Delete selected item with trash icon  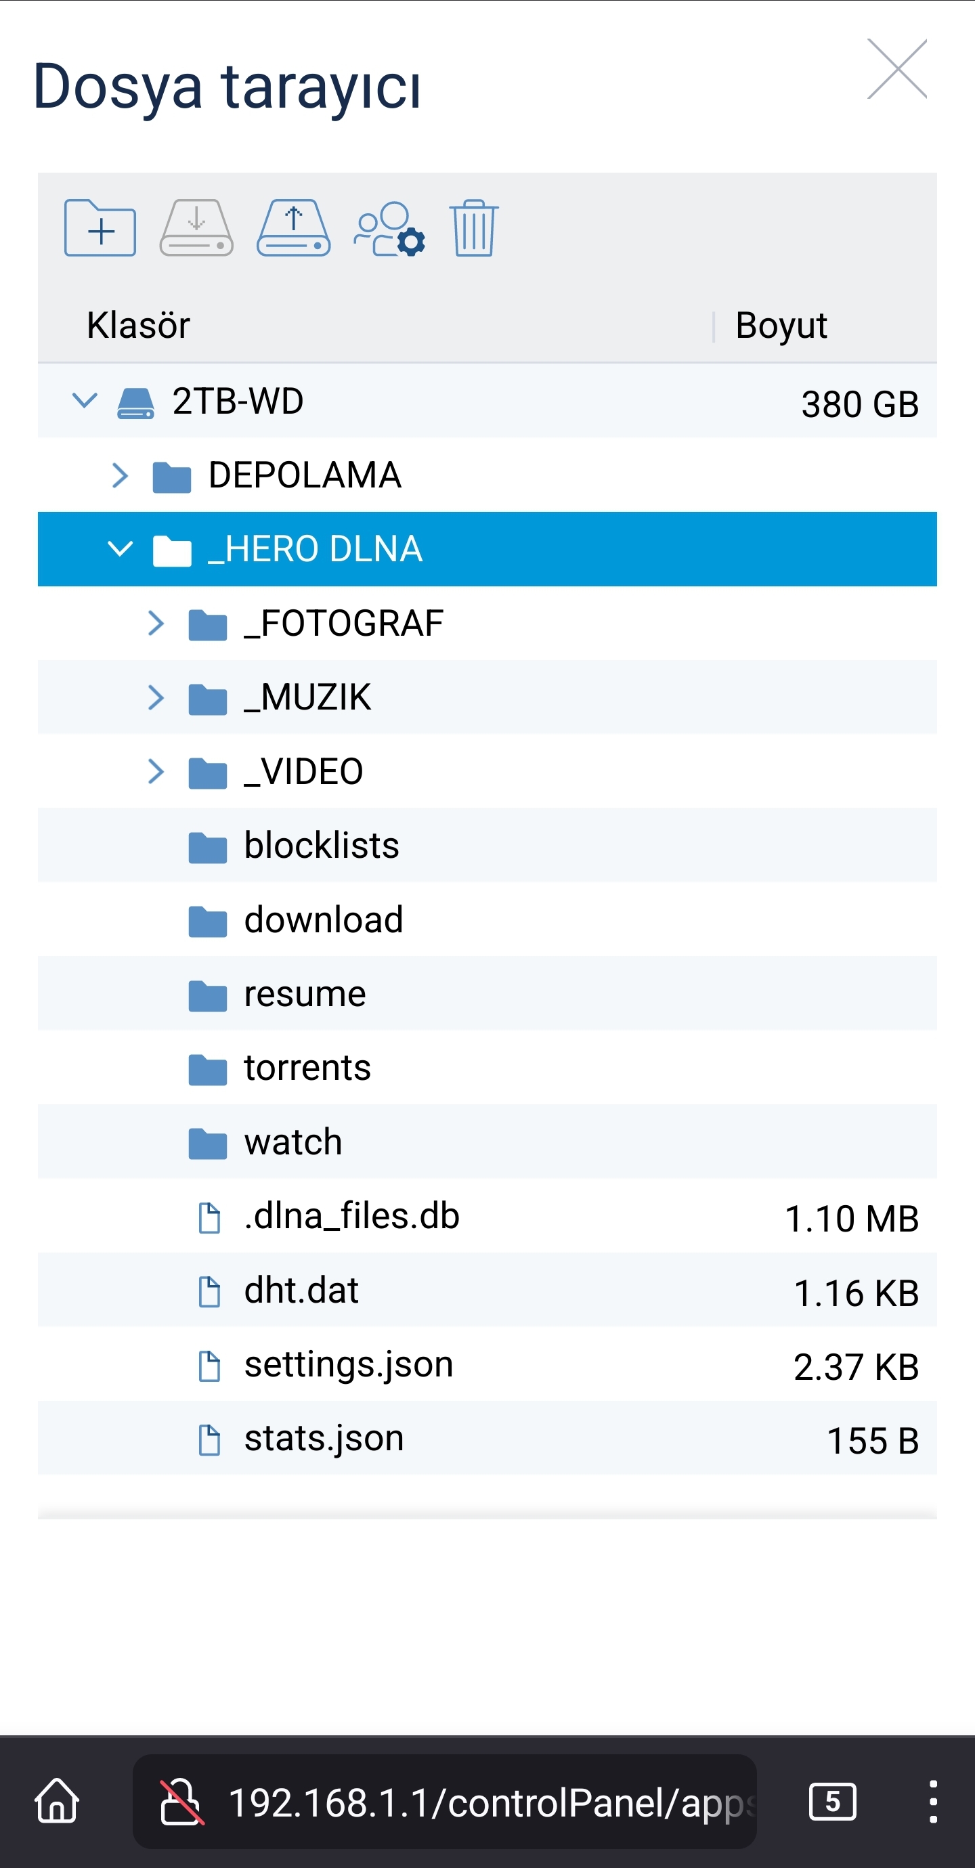pos(474,227)
